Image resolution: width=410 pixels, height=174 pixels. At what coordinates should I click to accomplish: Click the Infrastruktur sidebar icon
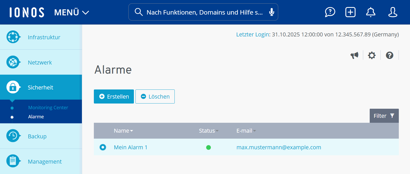coord(13,37)
